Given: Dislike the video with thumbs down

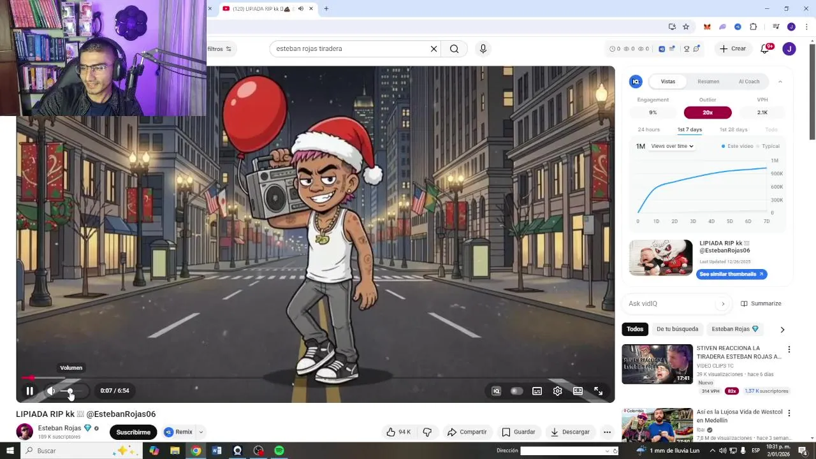Looking at the screenshot, I should [x=427, y=432].
